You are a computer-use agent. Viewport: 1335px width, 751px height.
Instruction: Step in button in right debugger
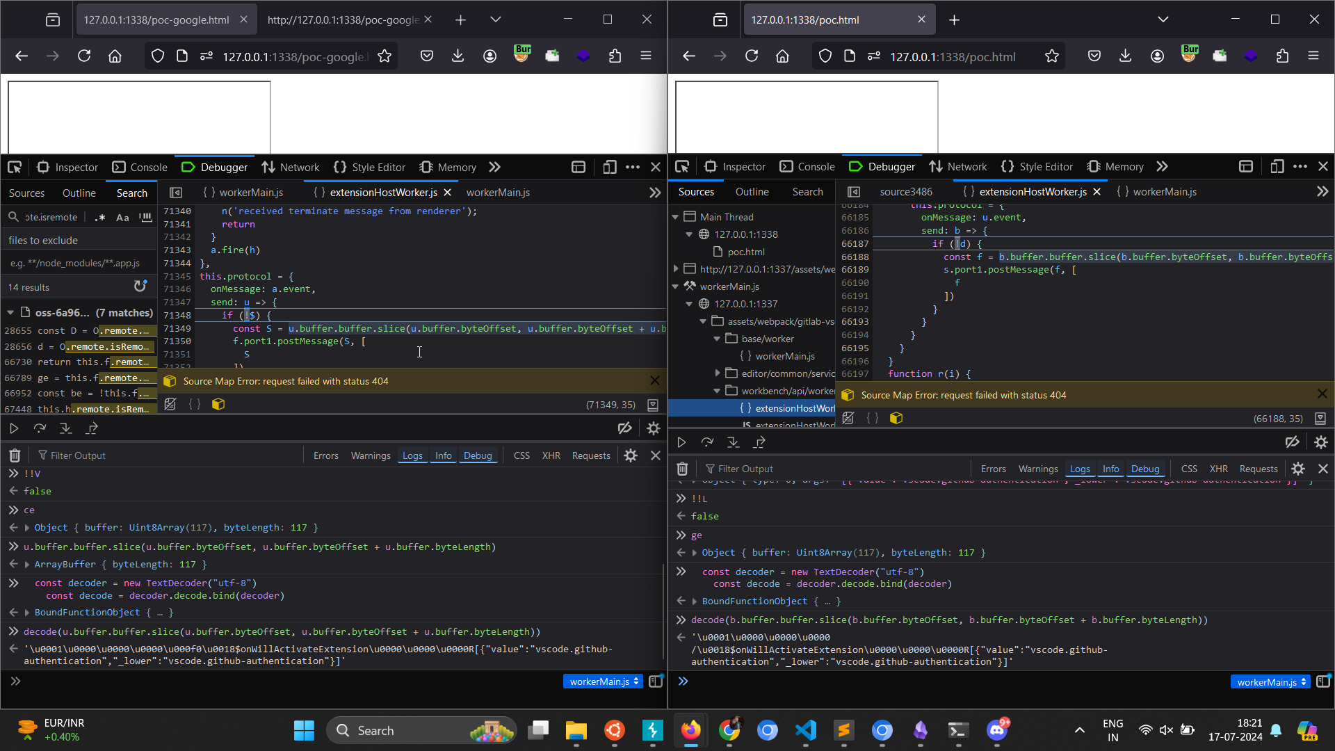(733, 442)
